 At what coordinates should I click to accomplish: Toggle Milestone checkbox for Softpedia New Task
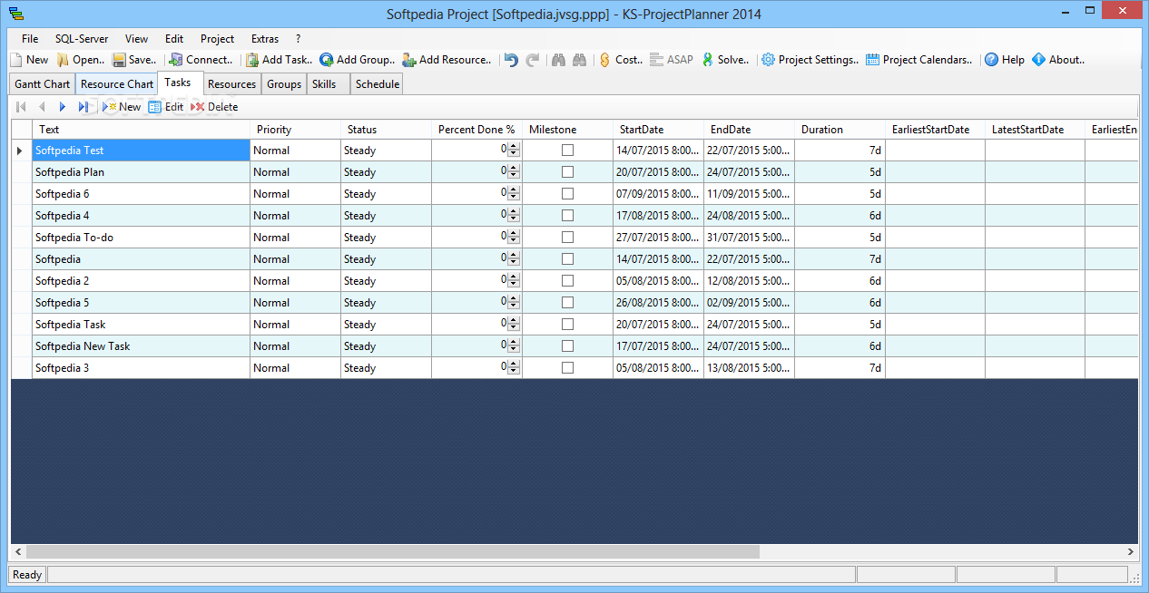click(567, 346)
